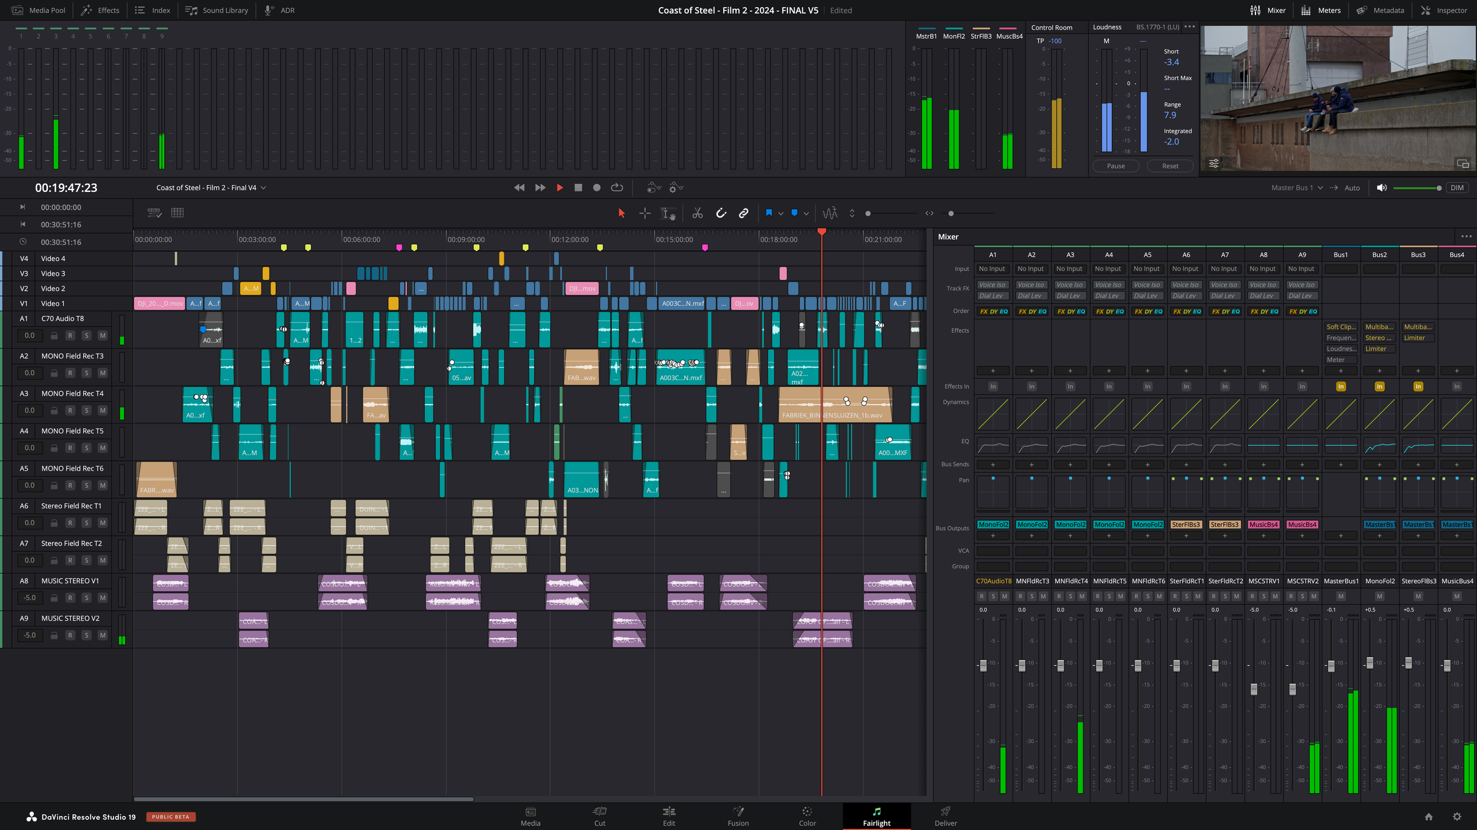This screenshot has height=830, width=1477.
Task: Reset the loudness meter
Action: [1170, 166]
